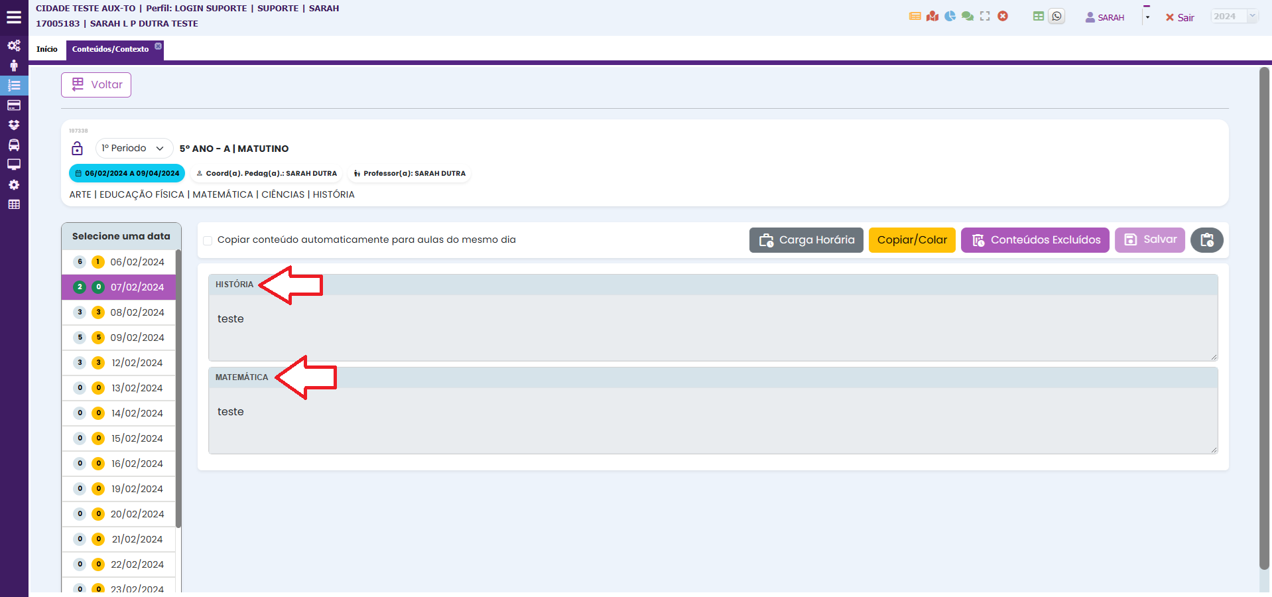Open the 2024 year dropdown
Image resolution: width=1272 pixels, height=597 pixels.
pos(1234,17)
